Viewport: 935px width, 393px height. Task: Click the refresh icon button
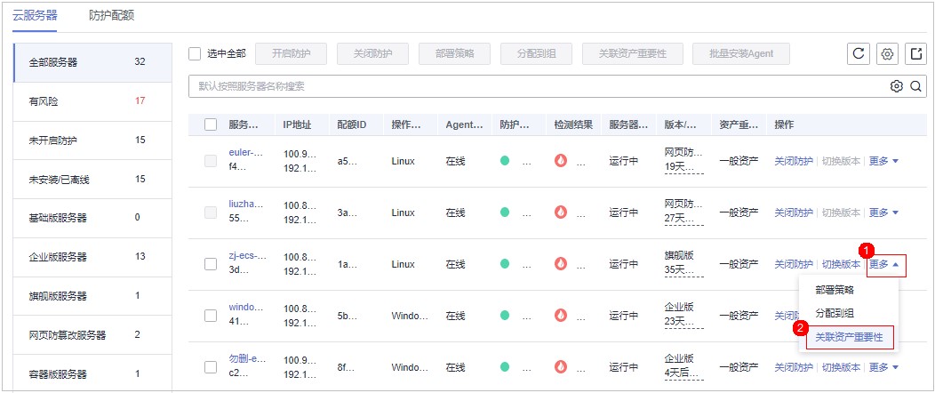(858, 53)
